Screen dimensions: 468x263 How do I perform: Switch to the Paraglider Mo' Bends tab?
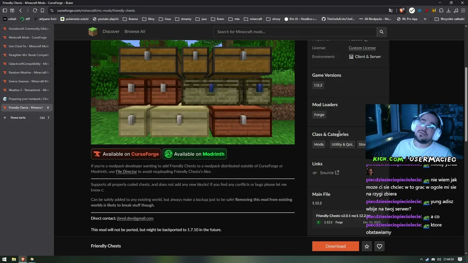click(26, 55)
